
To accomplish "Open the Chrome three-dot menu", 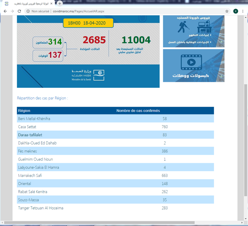I will [x=243, y=11].
